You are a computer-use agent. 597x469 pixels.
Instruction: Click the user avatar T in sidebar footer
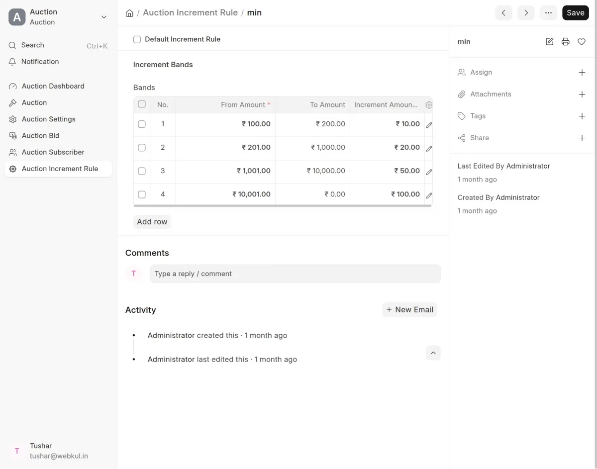tap(17, 451)
